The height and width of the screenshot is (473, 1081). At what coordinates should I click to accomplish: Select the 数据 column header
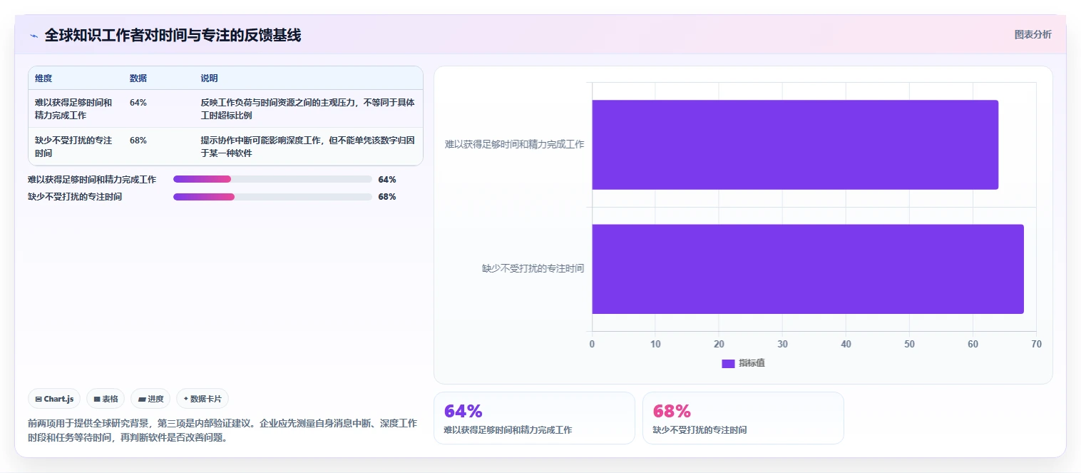(138, 78)
